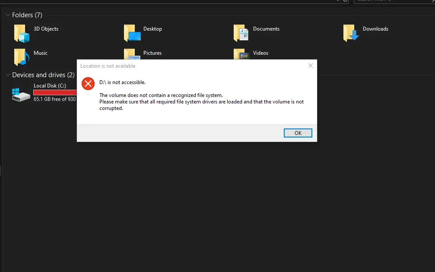Open the Desktop folder icon
The height and width of the screenshot is (272, 435).
132,33
